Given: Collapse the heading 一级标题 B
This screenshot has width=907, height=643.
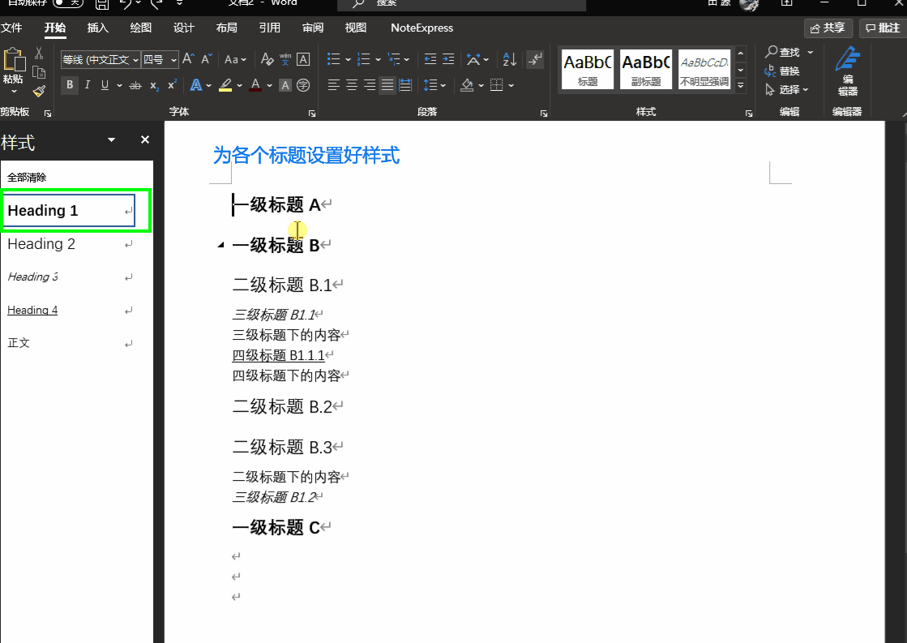Looking at the screenshot, I should click(x=220, y=243).
